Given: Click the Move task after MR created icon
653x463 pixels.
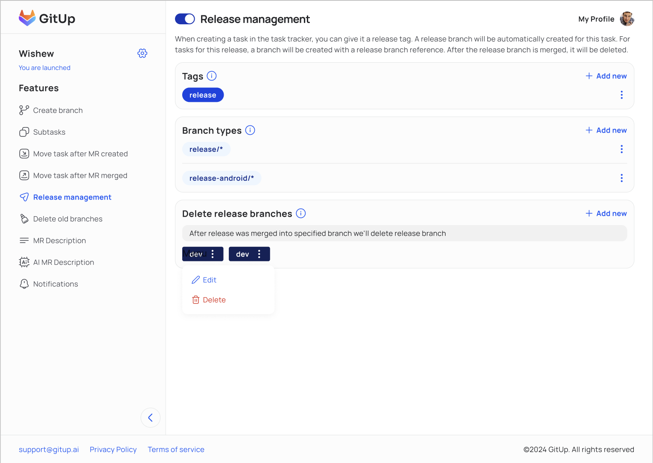Looking at the screenshot, I should (24, 154).
